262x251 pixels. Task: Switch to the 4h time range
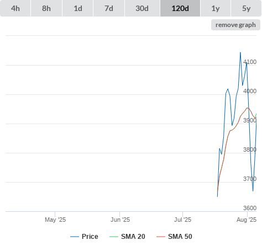15,8
